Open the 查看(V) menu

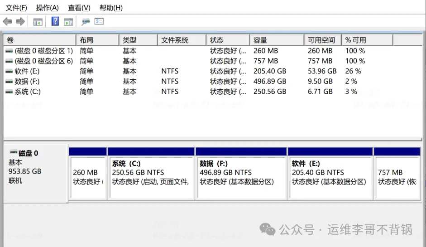[x=79, y=8]
